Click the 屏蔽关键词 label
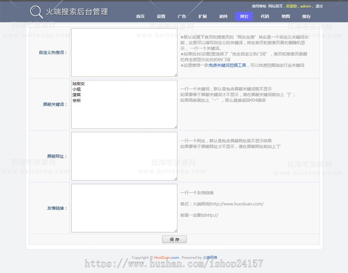This screenshot has width=348, height=273. point(55,104)
